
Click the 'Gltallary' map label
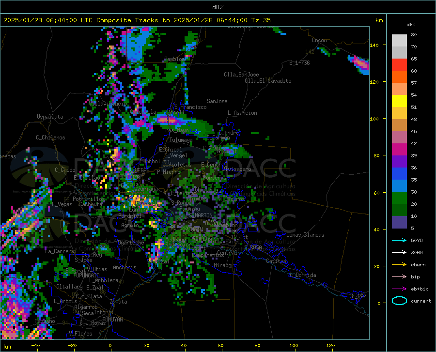coord(69,287)
